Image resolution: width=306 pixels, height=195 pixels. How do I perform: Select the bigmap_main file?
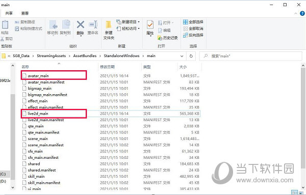(40, 89)
